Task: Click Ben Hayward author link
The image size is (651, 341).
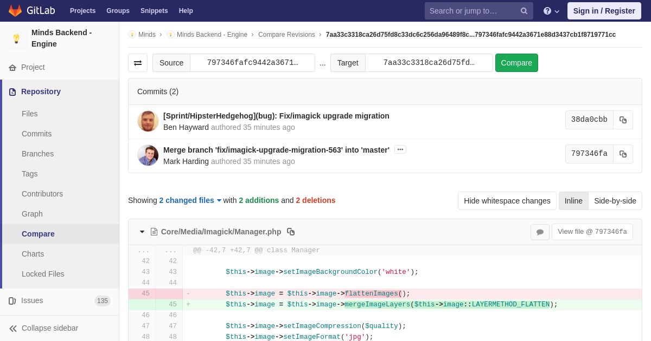Action: (186, 127)
